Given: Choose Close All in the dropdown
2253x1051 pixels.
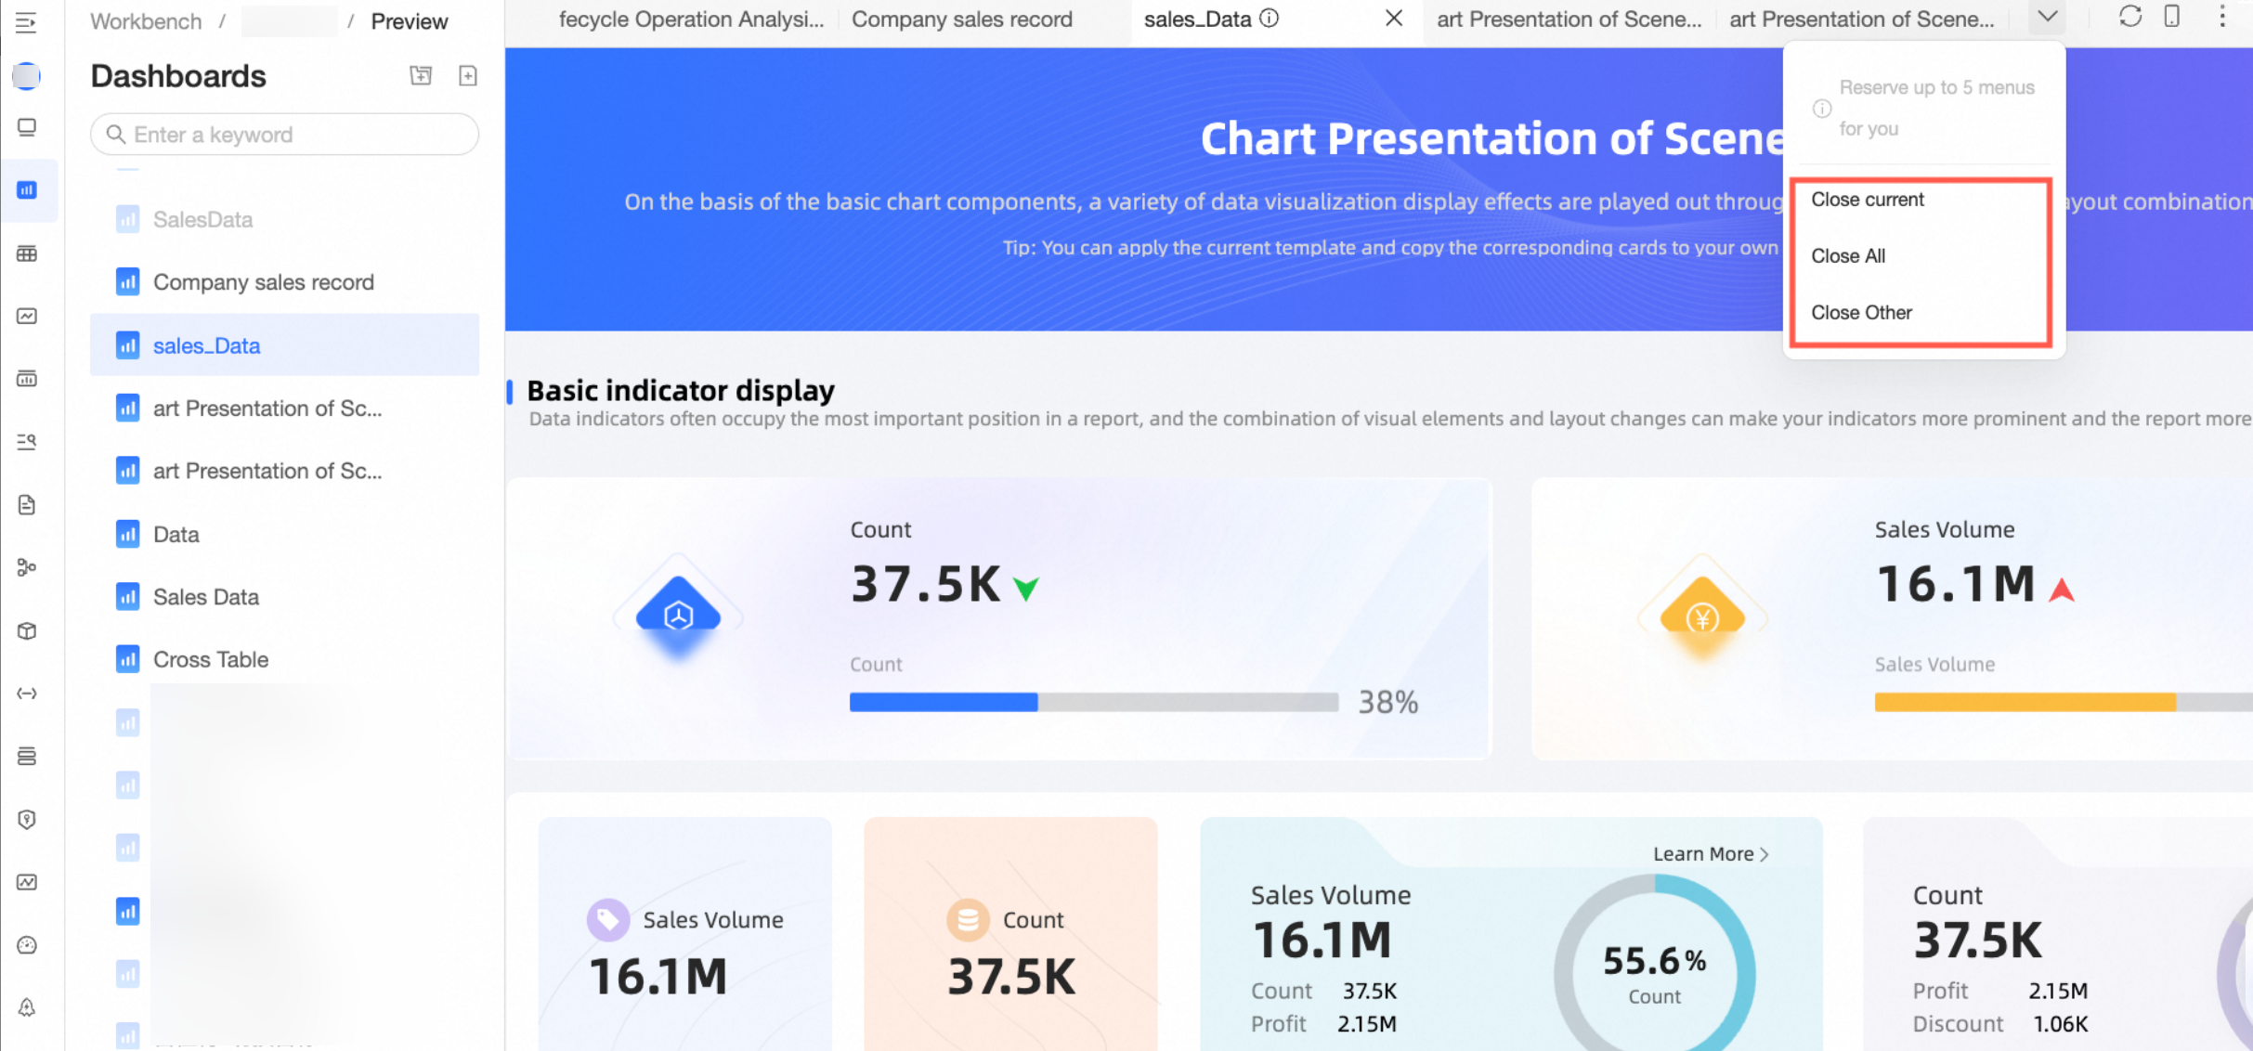Looking at the screenshot, I should 1847,256.
